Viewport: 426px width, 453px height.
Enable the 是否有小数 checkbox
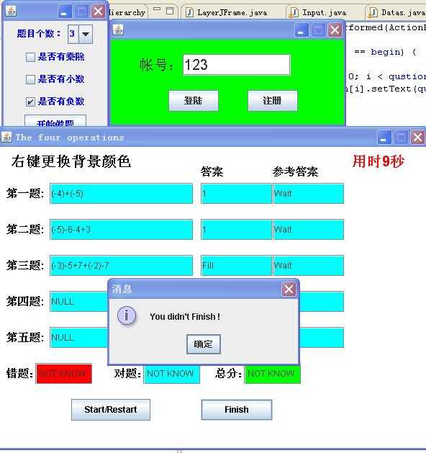click(x=31, y=79)
